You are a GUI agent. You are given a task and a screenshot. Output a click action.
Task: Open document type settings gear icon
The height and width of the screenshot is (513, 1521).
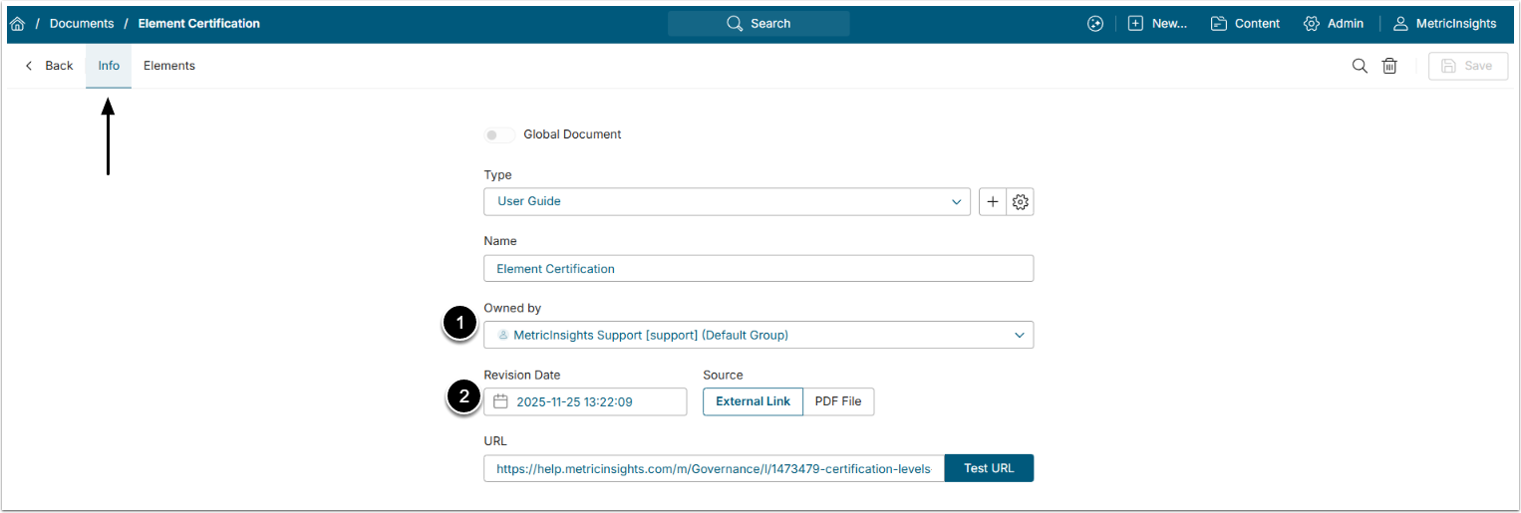point(1020,201)
